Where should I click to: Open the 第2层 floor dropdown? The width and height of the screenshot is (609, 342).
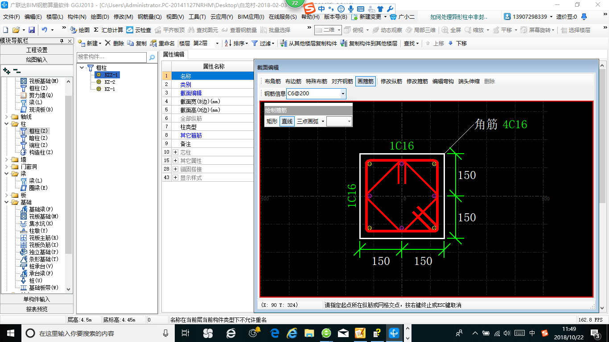tap(217, 44)
